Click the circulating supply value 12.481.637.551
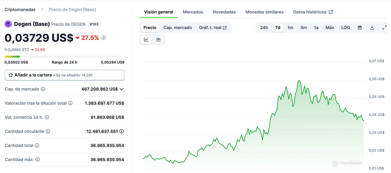Image resolution: width=391 pixels, height=173 pixels. click(x=102, y=131)
